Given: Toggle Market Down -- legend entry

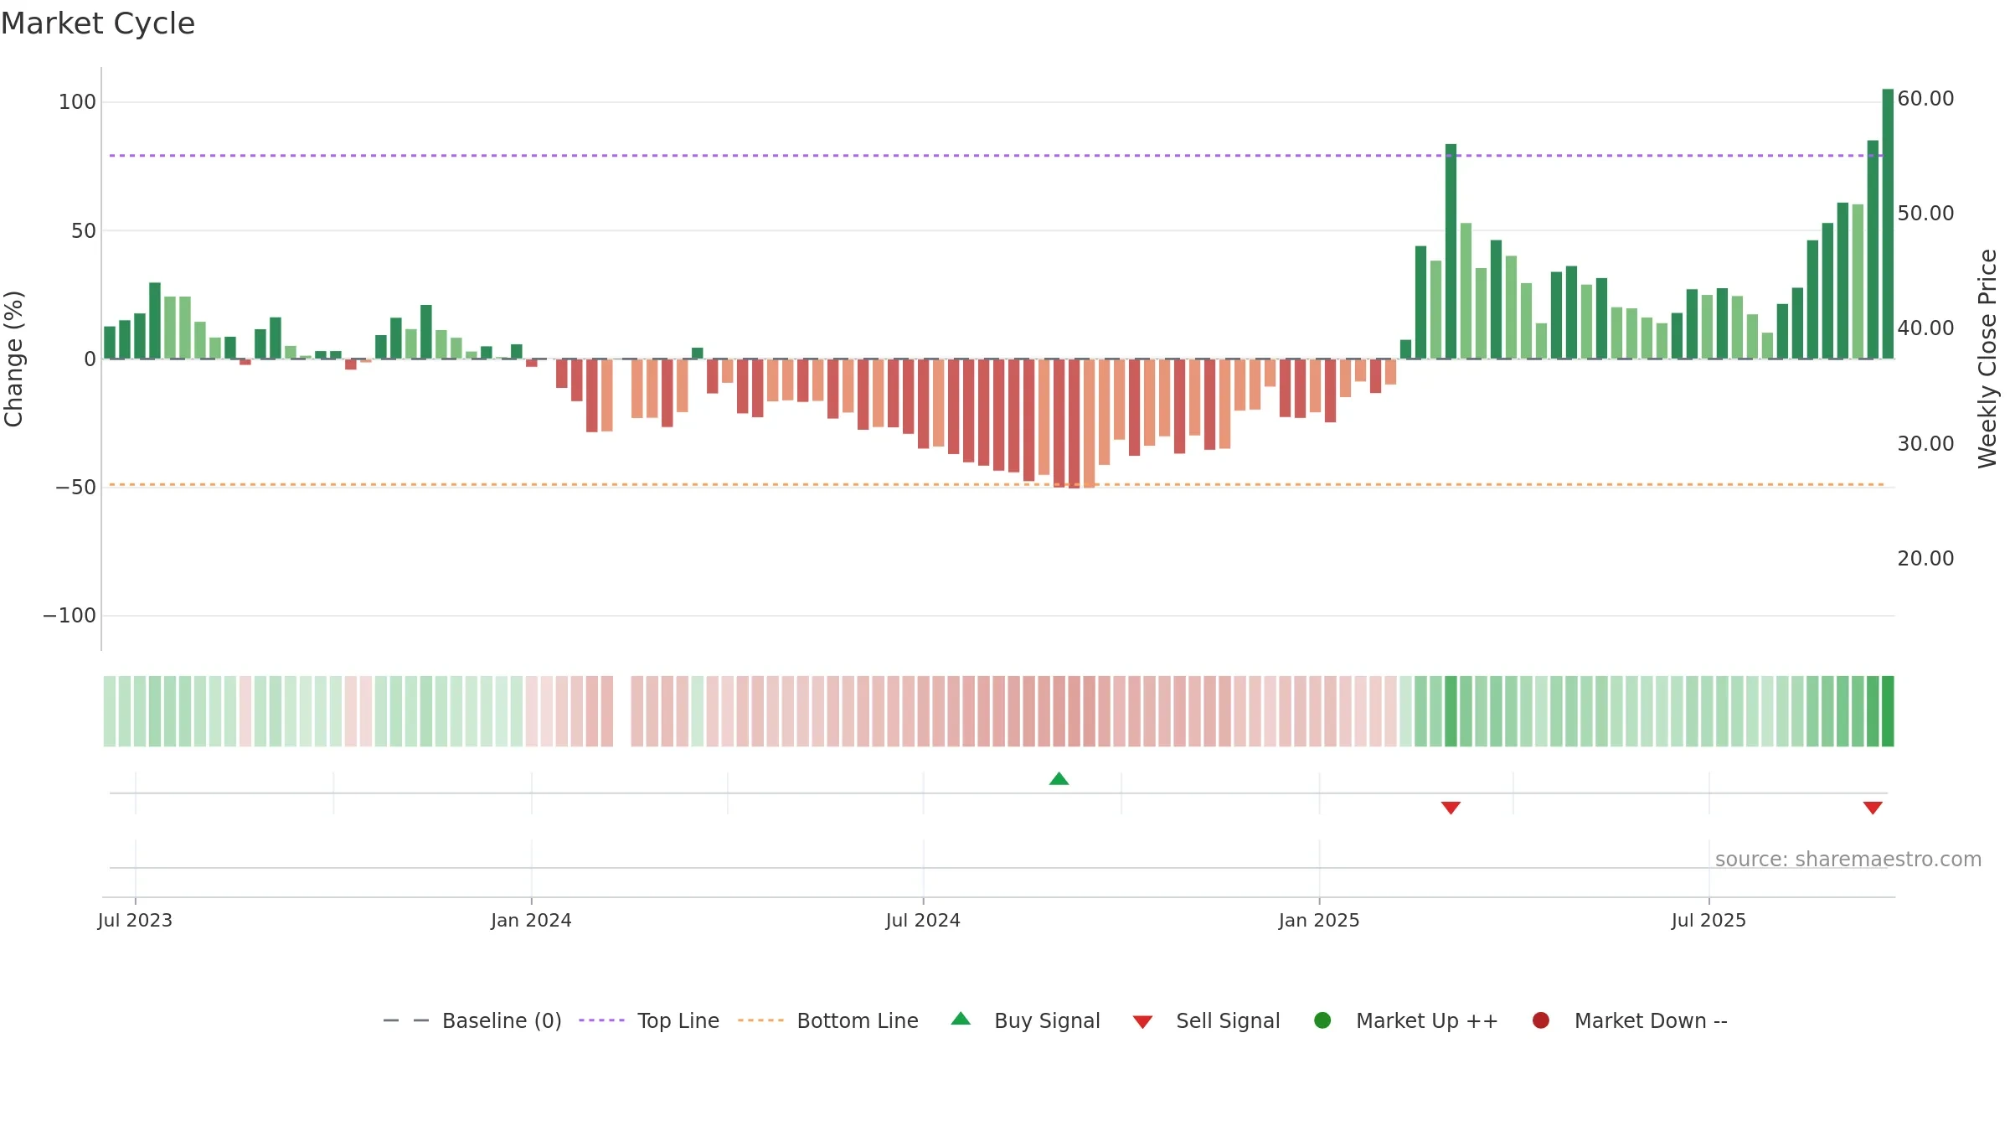Looking at the screenshot, I should click(1630, 1020).
